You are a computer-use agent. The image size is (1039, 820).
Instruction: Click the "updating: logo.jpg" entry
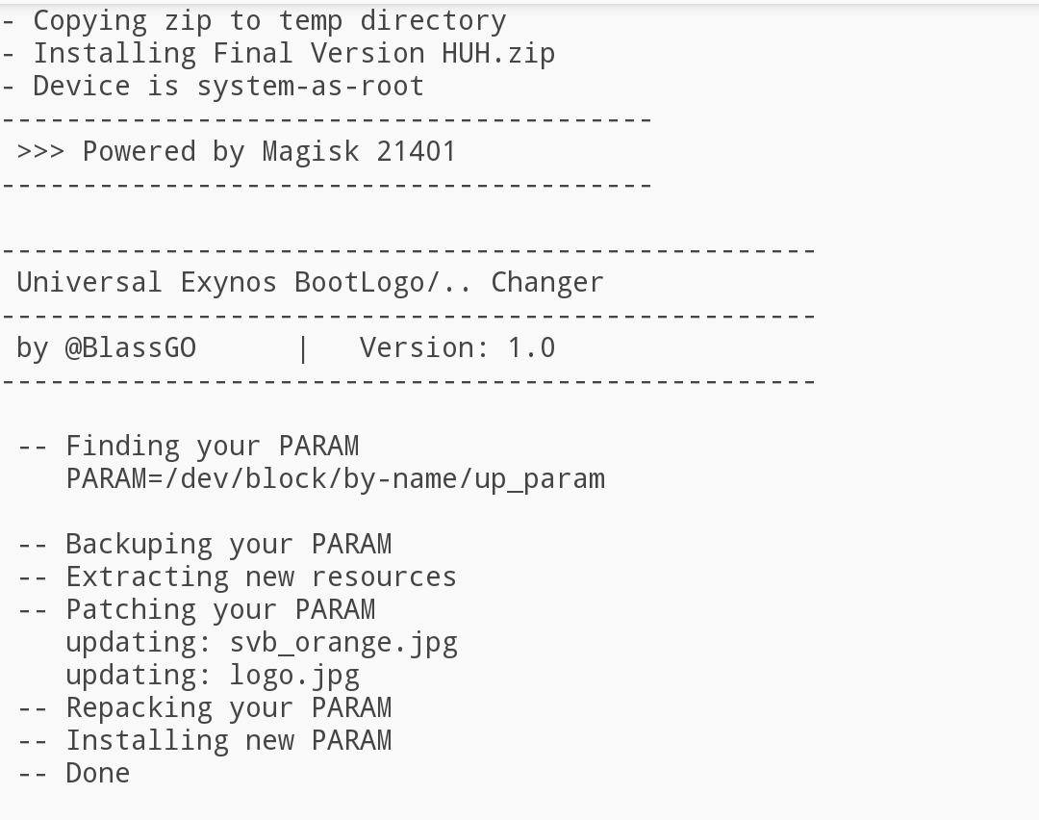pos(213,675)
